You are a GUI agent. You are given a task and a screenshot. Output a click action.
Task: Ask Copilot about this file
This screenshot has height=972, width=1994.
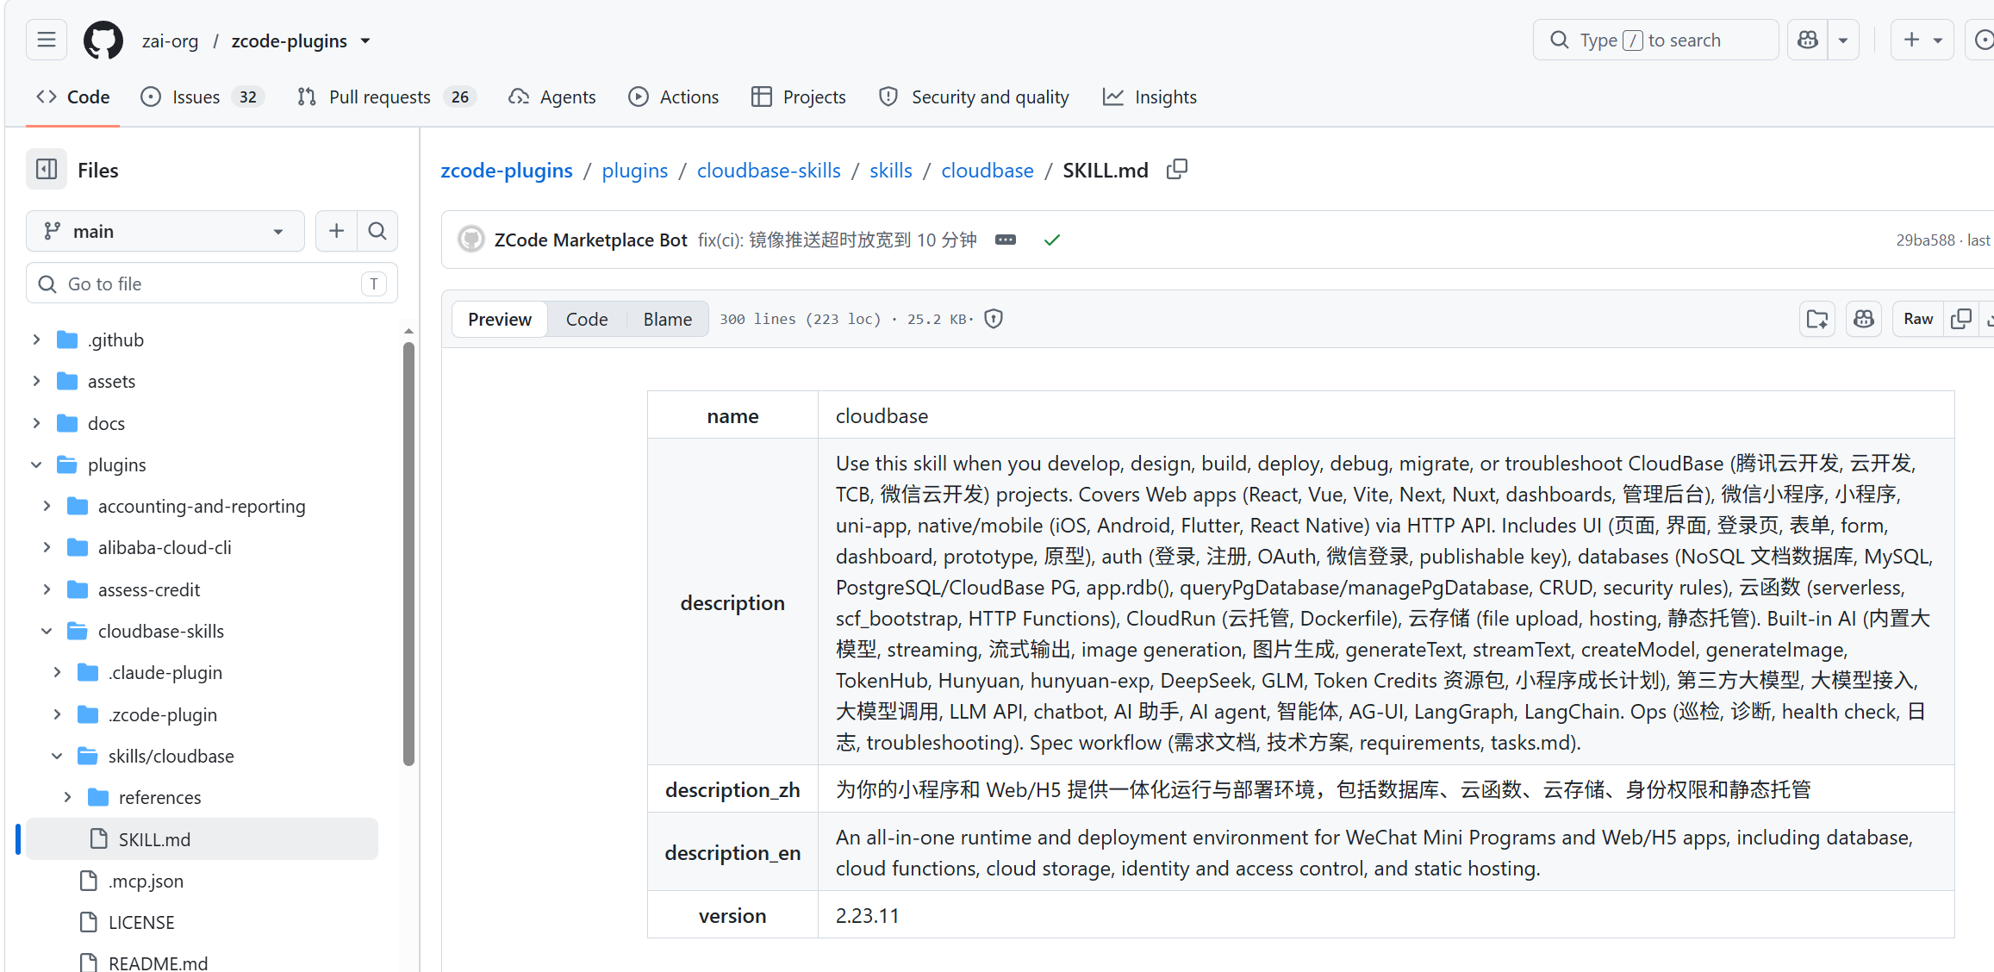[1864, 319]
